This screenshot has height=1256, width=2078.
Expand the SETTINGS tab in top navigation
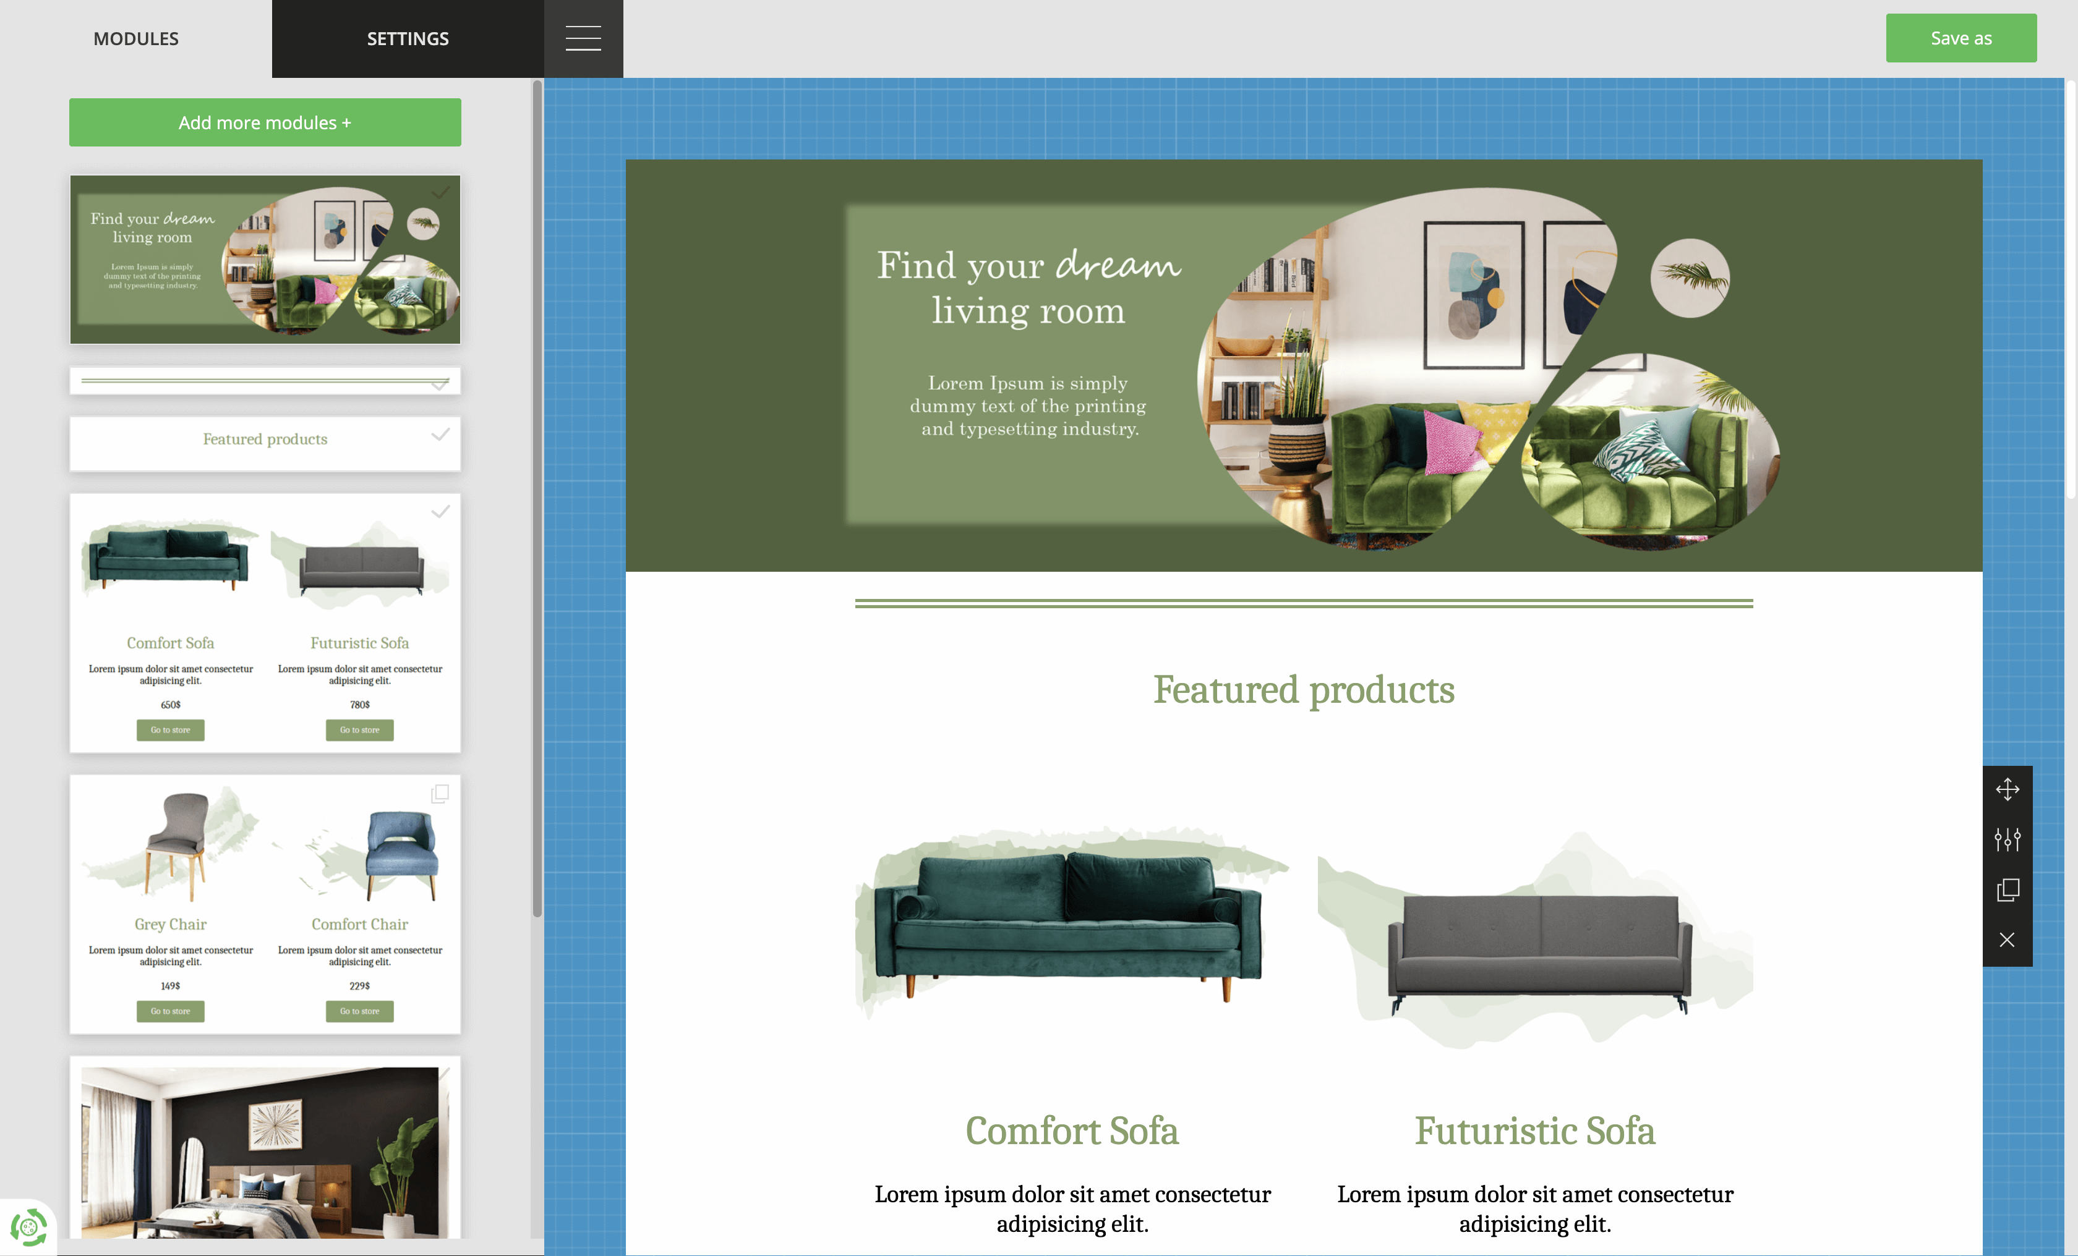407,38
